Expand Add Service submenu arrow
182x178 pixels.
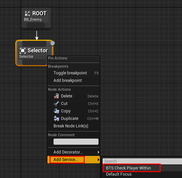tap(98, 160)
